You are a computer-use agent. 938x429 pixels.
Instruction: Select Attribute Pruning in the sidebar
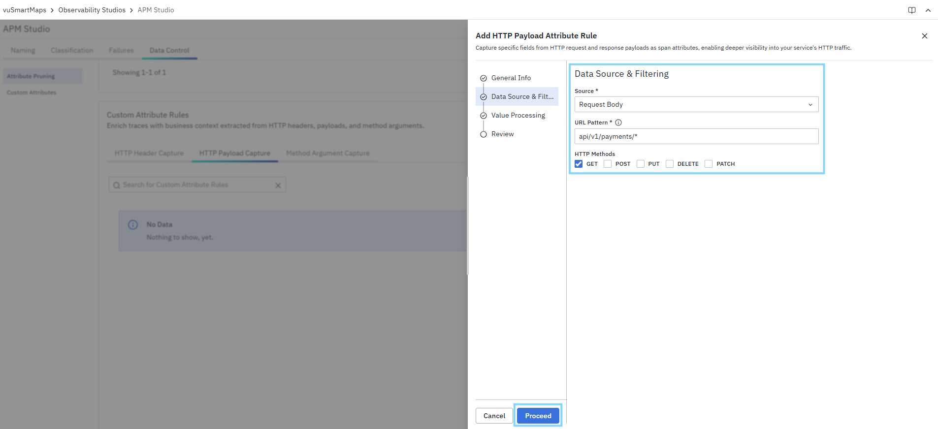click(x=43, y=76)
